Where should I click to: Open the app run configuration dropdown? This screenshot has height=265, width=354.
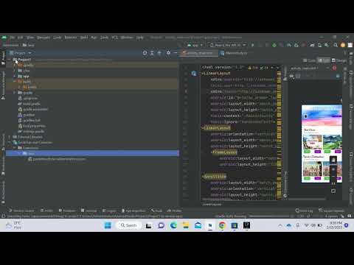[x=195, y=45]
